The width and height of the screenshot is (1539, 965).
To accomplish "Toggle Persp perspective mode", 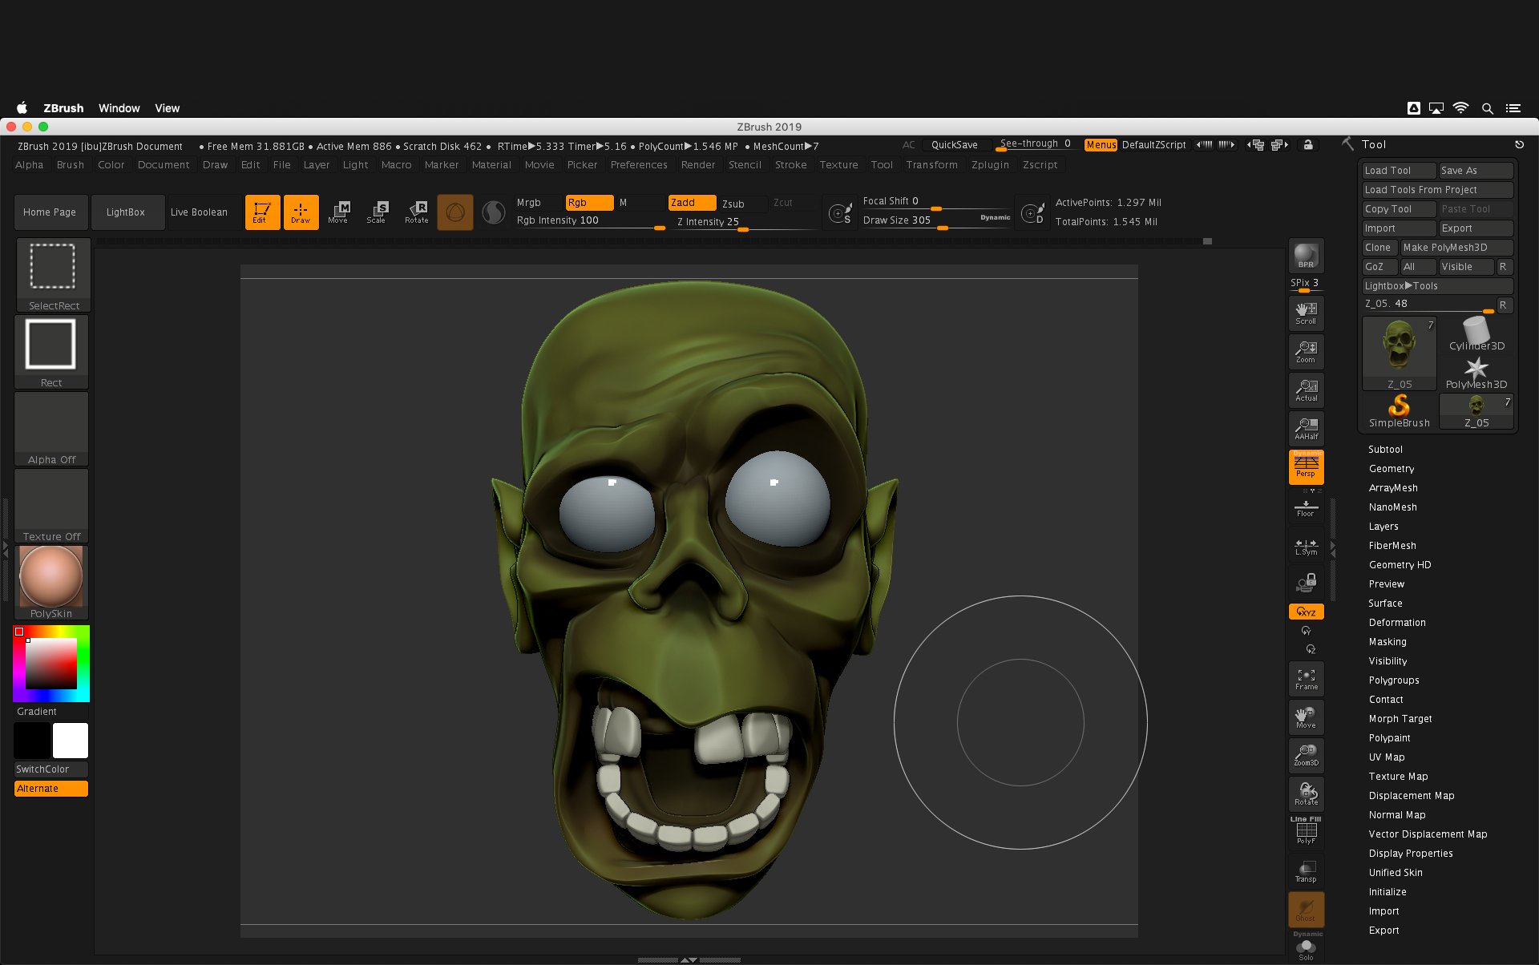I will (x=1306, y=466).
